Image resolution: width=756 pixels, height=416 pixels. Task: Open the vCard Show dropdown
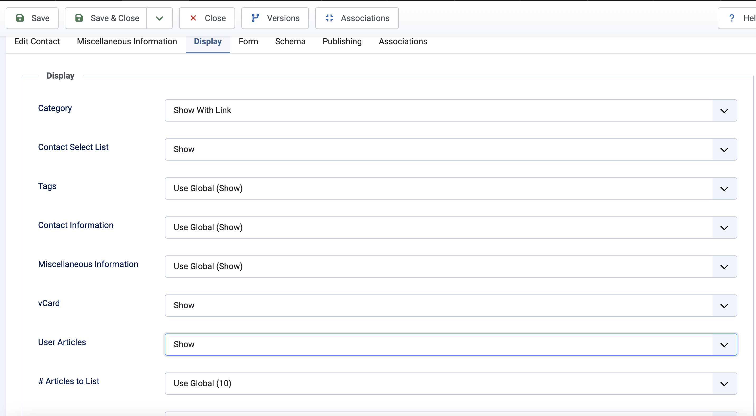pos(451,305)
